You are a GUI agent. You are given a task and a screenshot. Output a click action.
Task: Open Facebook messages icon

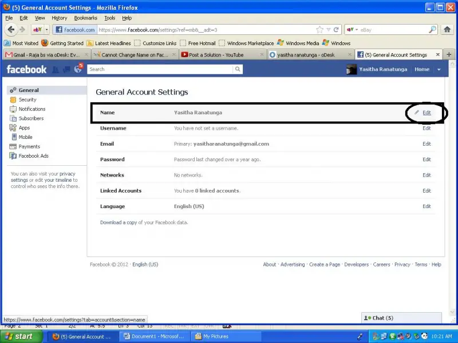tap(66, 69)
